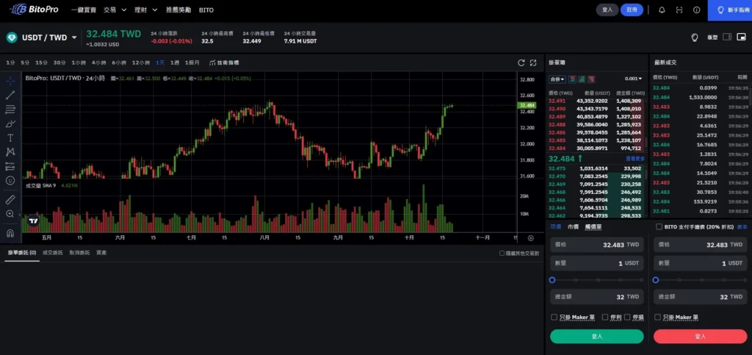Viewport: 752px width, 355px height.
Task: Click the sell quantity input field
Action: coord(700,263)
